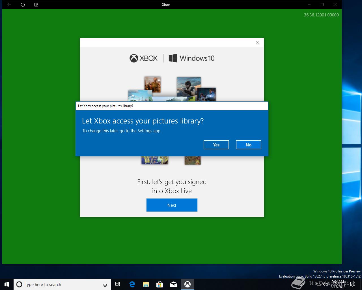Click the game character thumbnail at top center
Screen dimensions: 362x290
(152, 84)
